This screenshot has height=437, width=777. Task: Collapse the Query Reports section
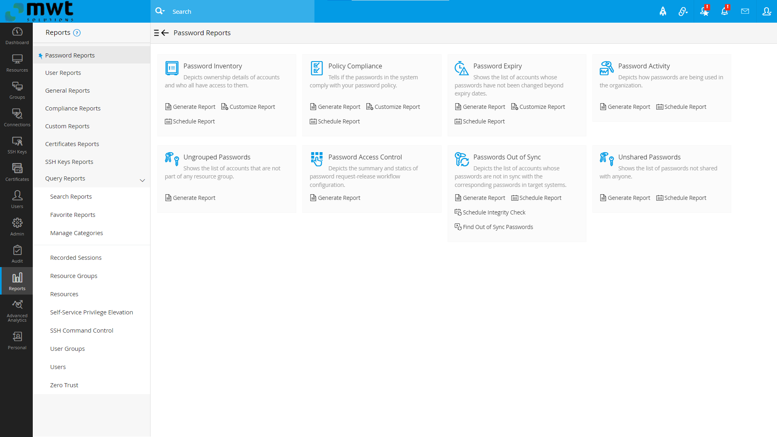(x=142, y=180)
